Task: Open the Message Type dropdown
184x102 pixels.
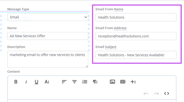Action: pos(48,17)
